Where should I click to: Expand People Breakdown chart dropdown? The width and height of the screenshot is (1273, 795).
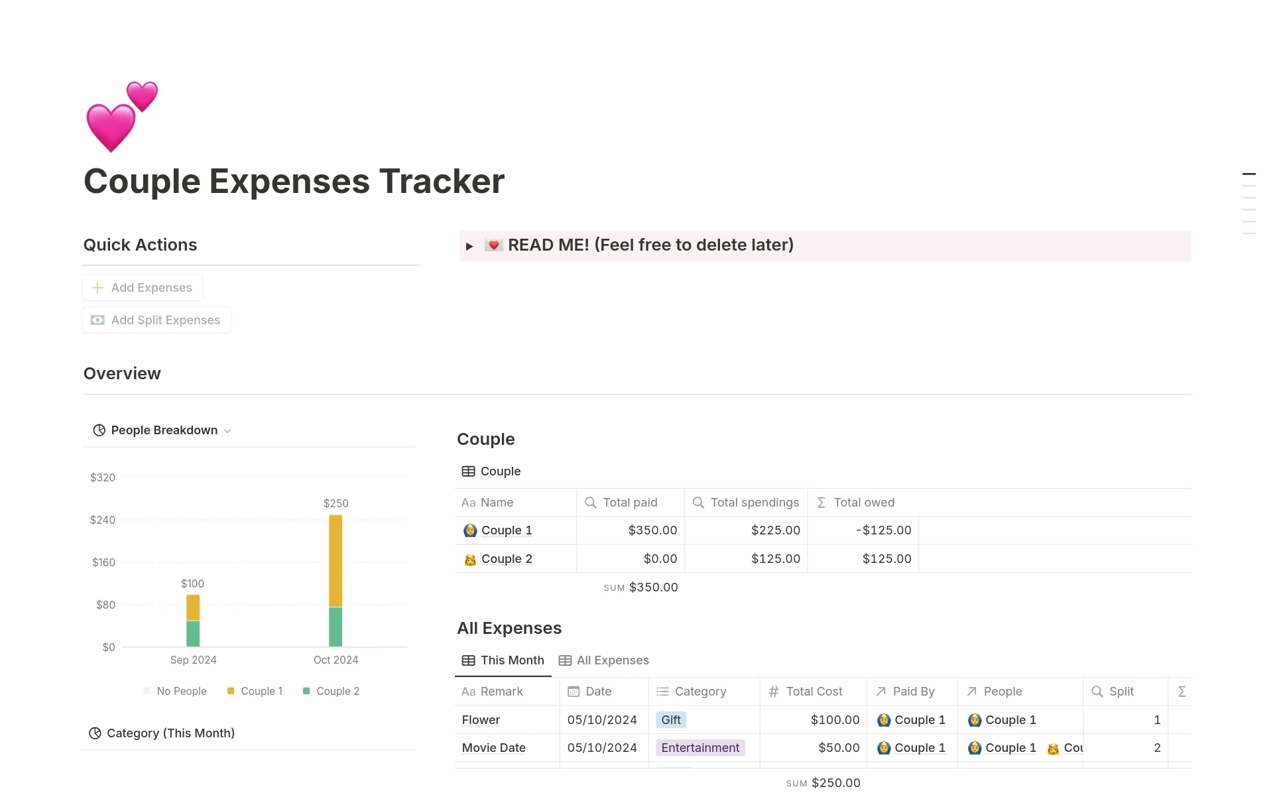[229, 430]
